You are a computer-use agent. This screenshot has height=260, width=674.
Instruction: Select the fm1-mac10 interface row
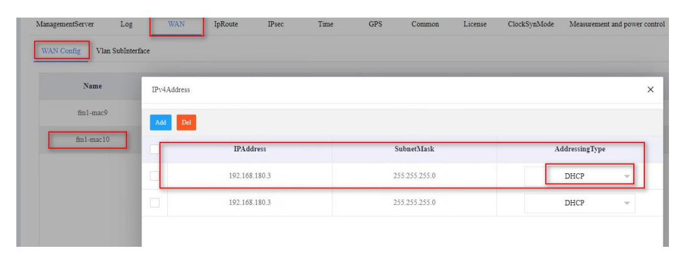(89, 139)
